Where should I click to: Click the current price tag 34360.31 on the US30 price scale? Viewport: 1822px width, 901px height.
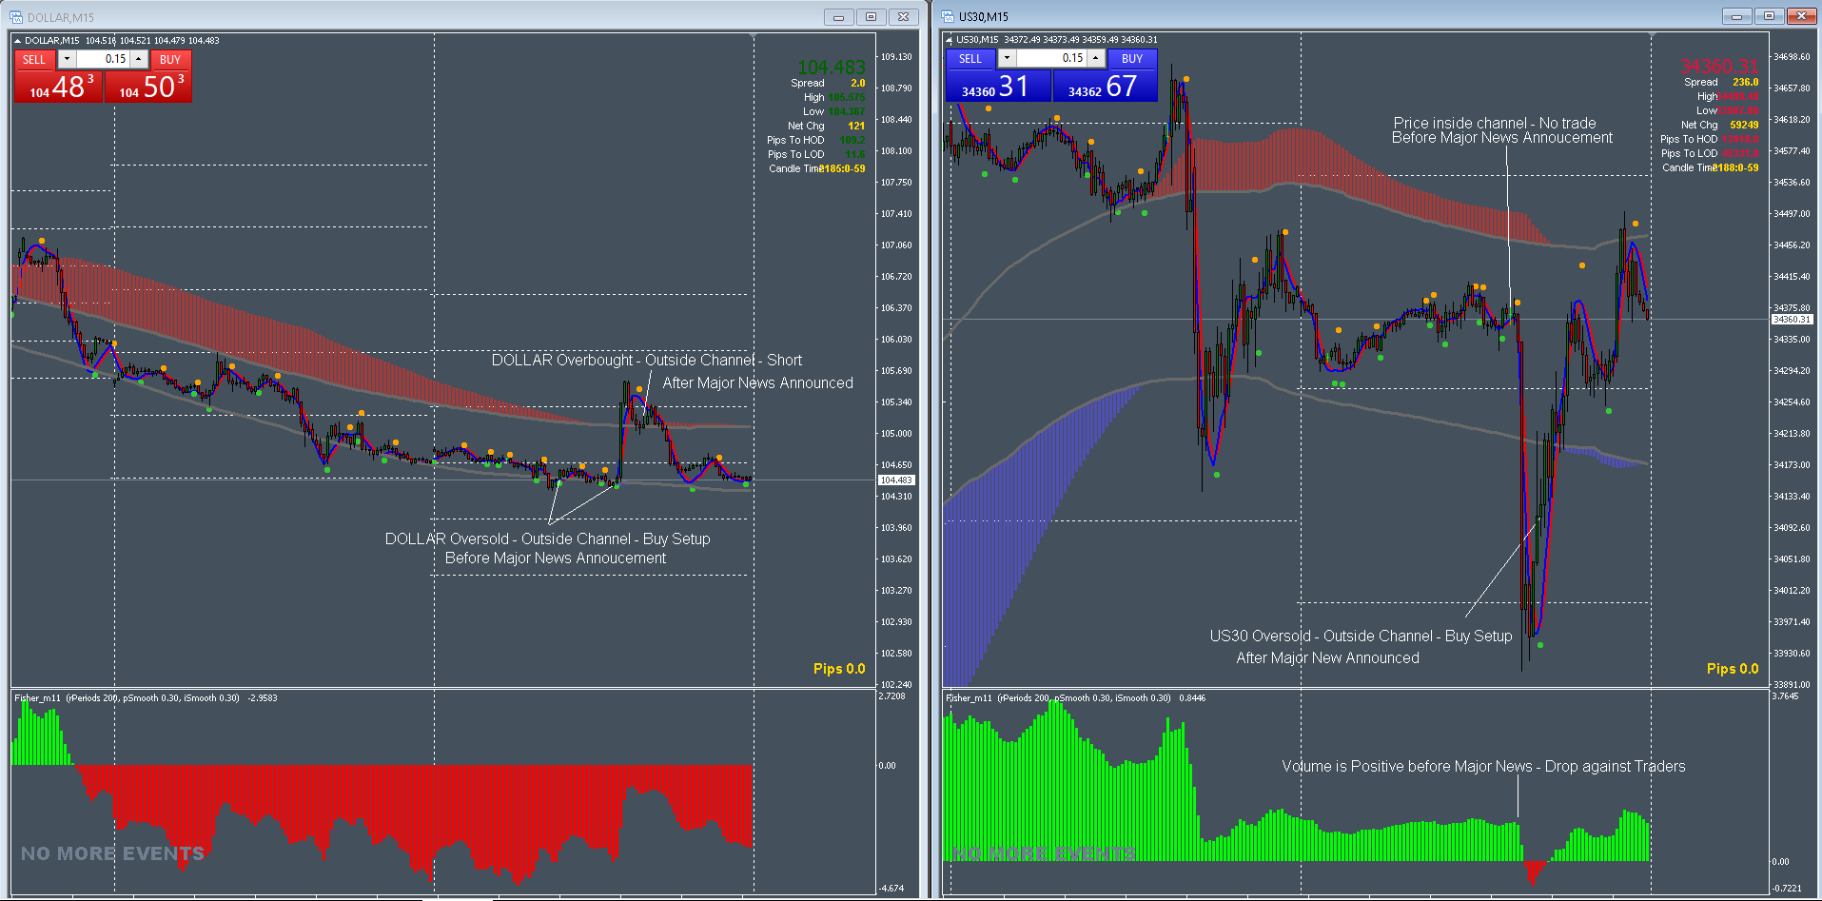(x=1793, y=320)
